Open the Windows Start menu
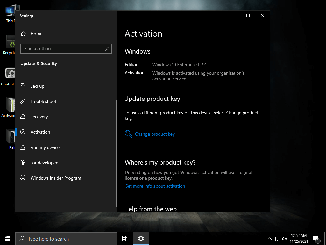This screenshot has height=245, width=326. pos(8,239)
